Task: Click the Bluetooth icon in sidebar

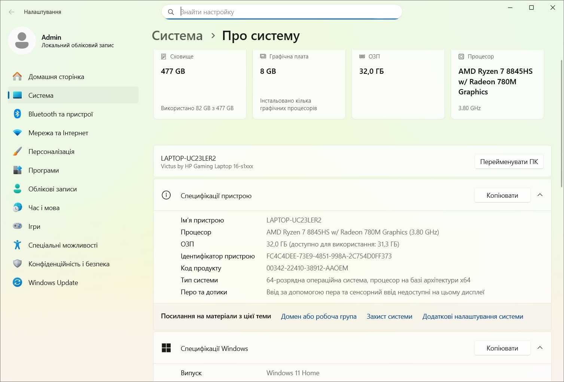Action: pos(17,114)
